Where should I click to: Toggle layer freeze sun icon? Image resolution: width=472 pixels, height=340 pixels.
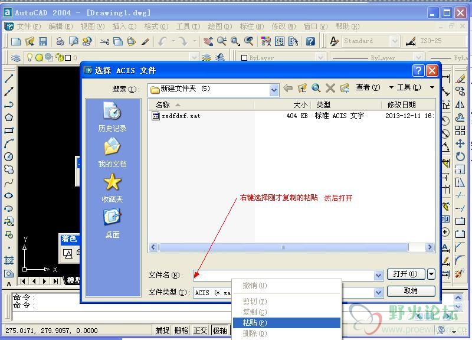39,57
